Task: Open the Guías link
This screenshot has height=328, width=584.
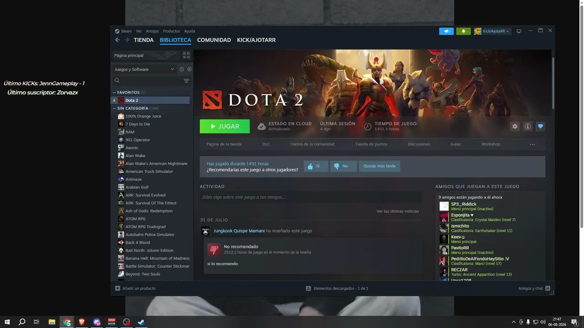Action: pyautogui.click(x=455, y=144)
